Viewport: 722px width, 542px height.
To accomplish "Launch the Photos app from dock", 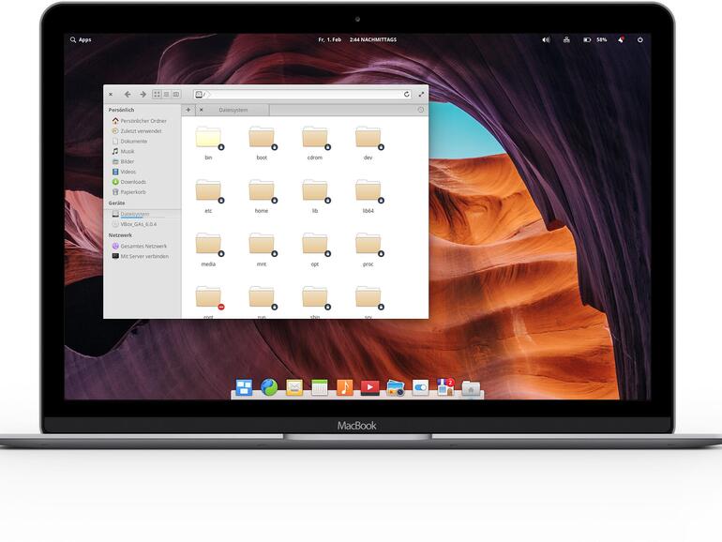I will pyautogui.click(x=396, y=387).
